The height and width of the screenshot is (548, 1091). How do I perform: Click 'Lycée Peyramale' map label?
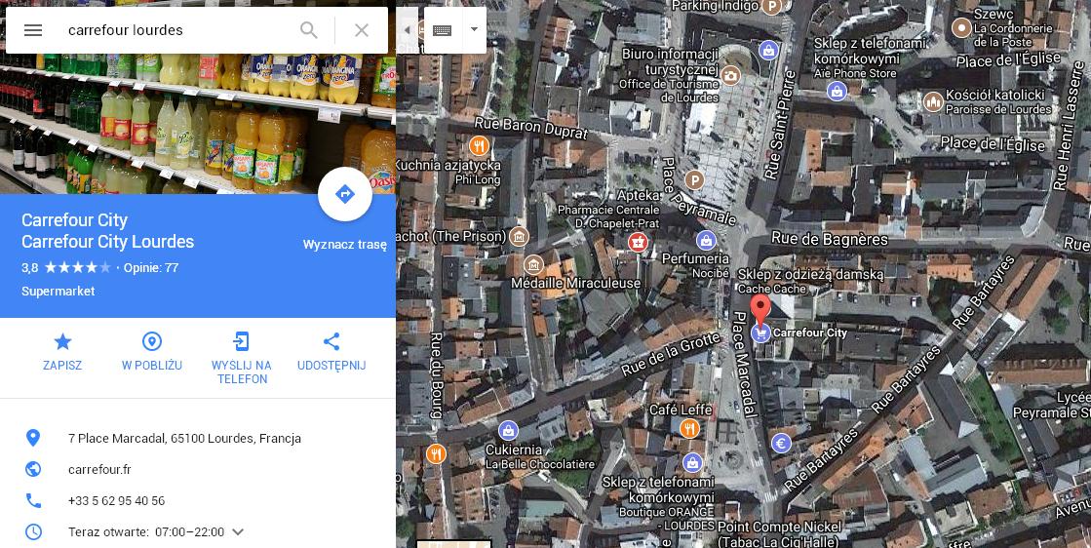(1051, 406)
